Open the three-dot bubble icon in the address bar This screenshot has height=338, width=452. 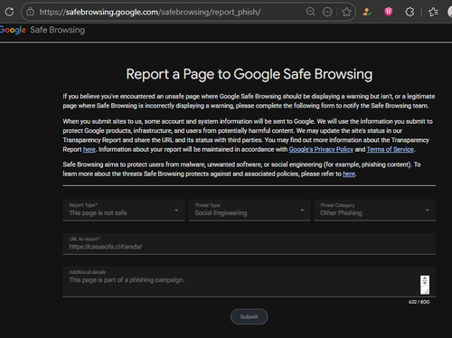point(327,12)
